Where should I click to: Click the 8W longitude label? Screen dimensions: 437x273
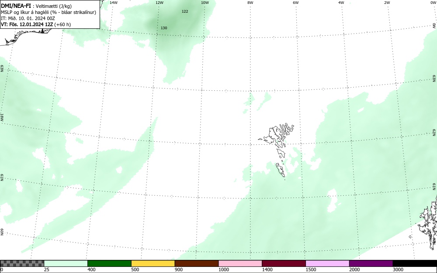pos(250,3)
